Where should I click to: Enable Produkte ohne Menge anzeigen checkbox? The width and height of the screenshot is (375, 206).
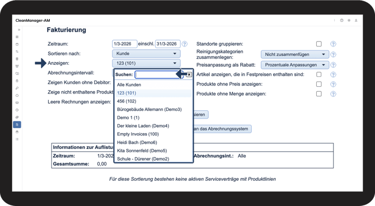click(x=319, y=93)
